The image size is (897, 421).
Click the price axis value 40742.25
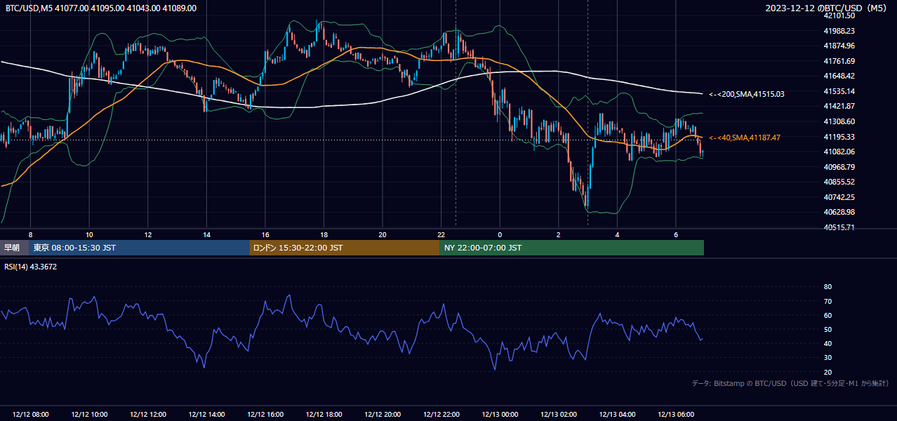coord(839,197)
